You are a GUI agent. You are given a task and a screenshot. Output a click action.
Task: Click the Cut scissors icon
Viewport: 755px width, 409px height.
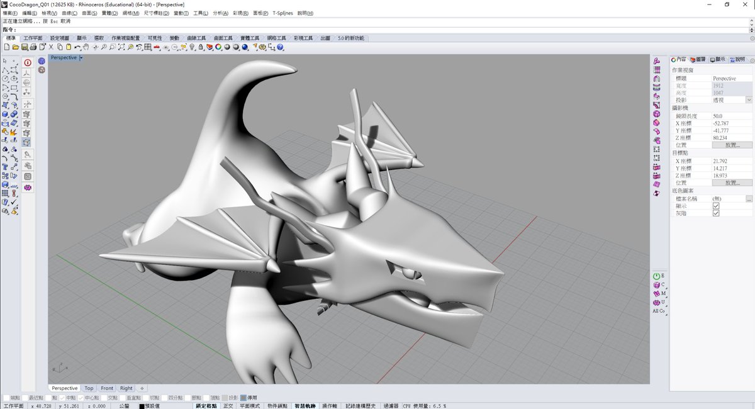coord(51,47)
